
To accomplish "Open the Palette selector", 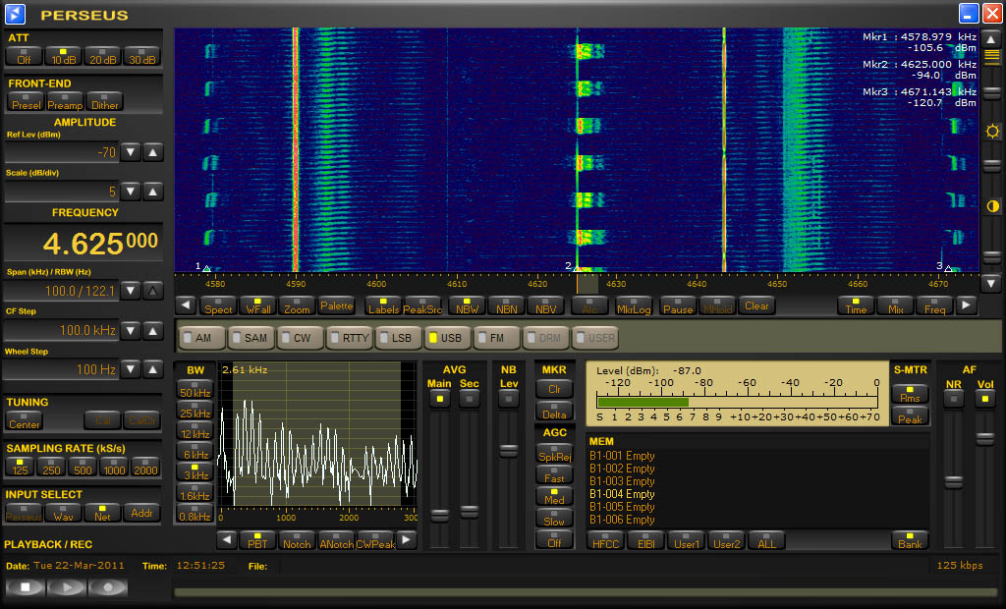I will [336, 306].
